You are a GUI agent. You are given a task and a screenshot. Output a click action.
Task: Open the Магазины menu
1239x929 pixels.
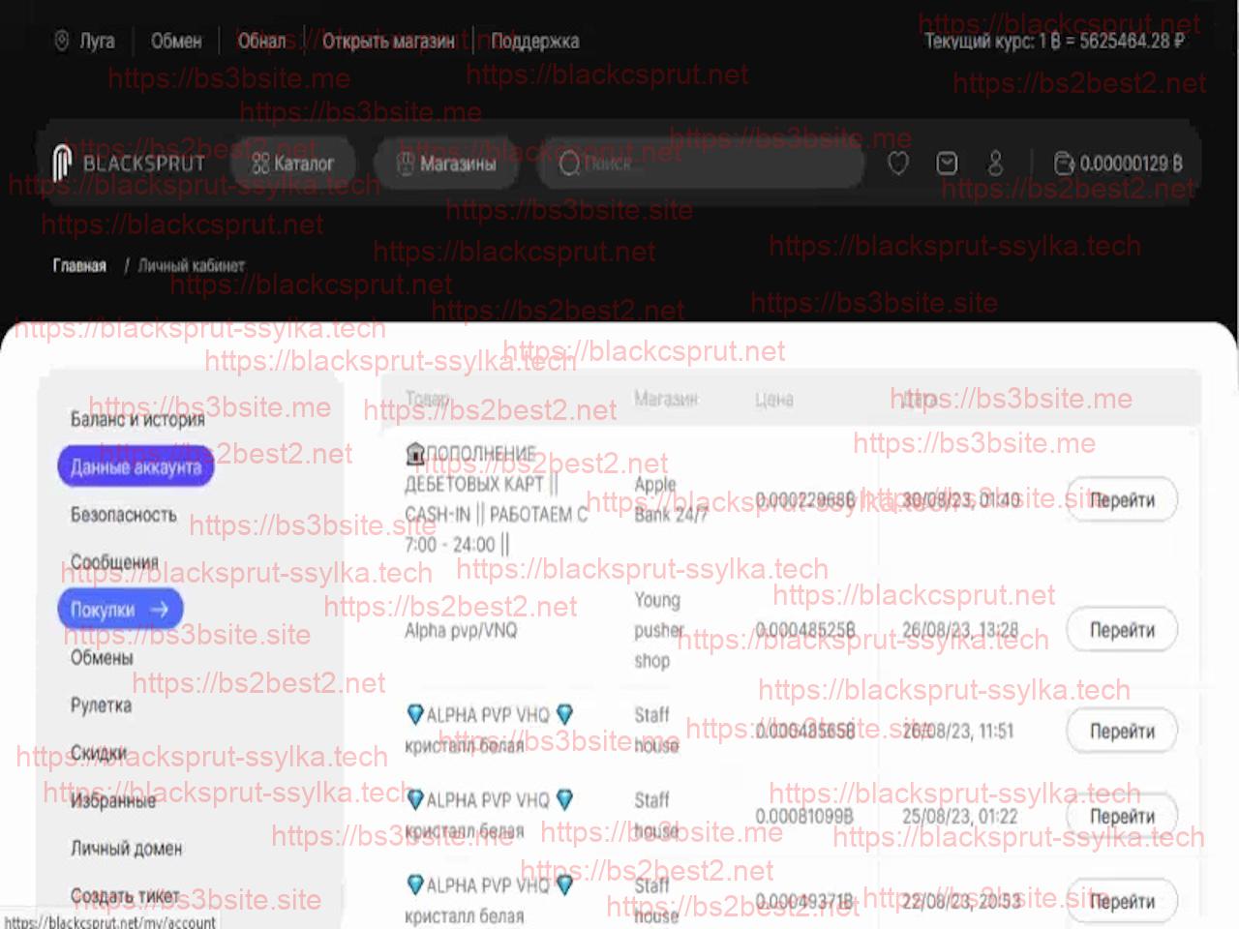[x=448, y=164]
